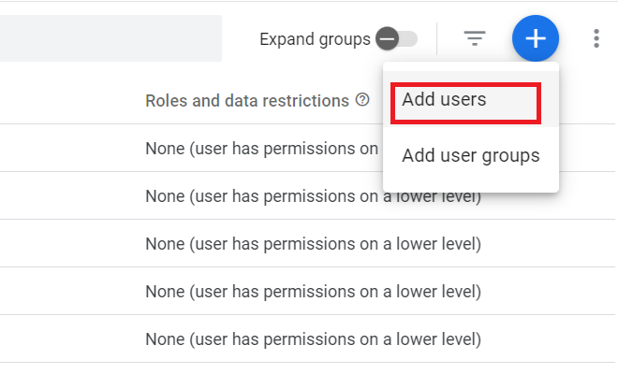The image size is (618, 374).
Task: Click the Roles and data restrictions column header
Action: click(x=247, y=101)
